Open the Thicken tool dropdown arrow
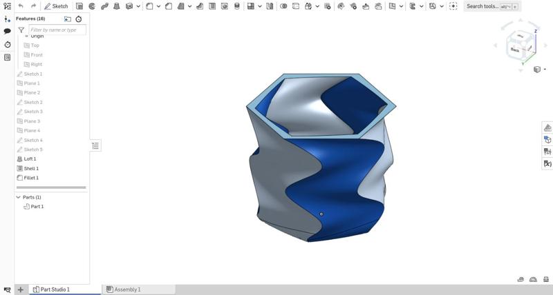 [138, 6]
